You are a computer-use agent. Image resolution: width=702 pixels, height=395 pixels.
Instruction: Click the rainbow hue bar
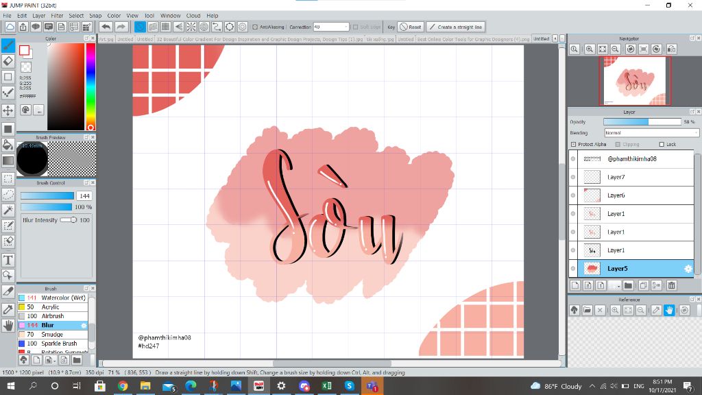(90, 87)
